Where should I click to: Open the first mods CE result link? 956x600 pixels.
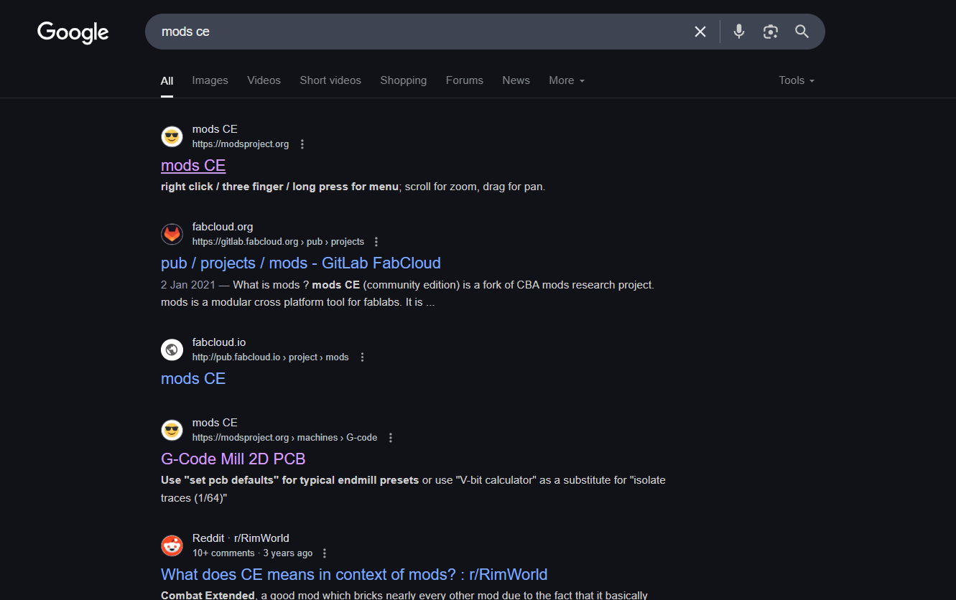click(193, 166)
